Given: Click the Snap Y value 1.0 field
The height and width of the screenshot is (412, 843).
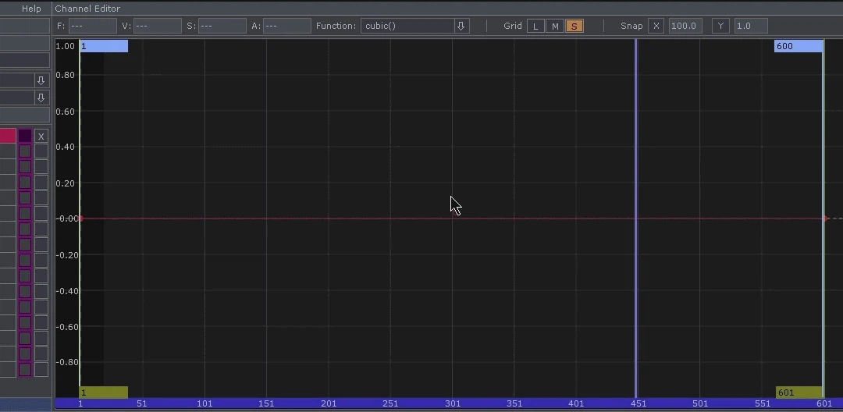Looking at the screenshot, I should pyautogui.click(x=751, y=26).
